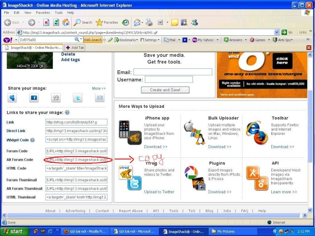Click the uploaded image thumbnail
Viewport: 315px width, 236px height.
[x=30, y=60]
